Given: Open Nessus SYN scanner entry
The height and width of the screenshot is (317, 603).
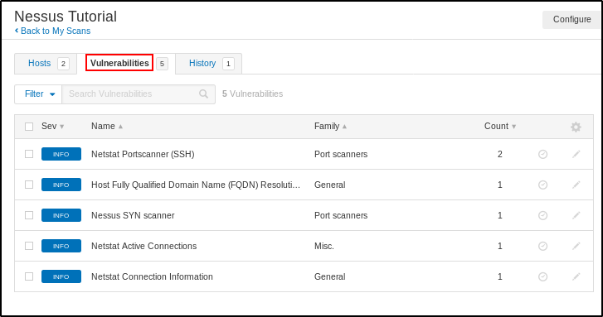Looking at the screenshot, I should click(x=133, y=216).
